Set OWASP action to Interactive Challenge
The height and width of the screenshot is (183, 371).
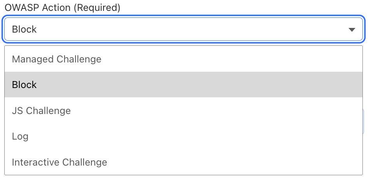tap(59, 162)
